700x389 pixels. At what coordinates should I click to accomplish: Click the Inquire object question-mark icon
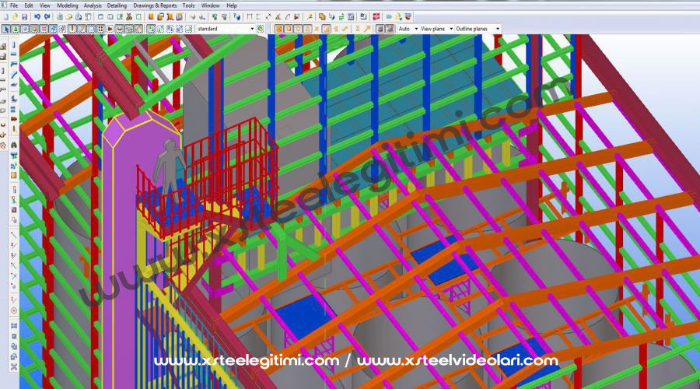tap(236, 16)
